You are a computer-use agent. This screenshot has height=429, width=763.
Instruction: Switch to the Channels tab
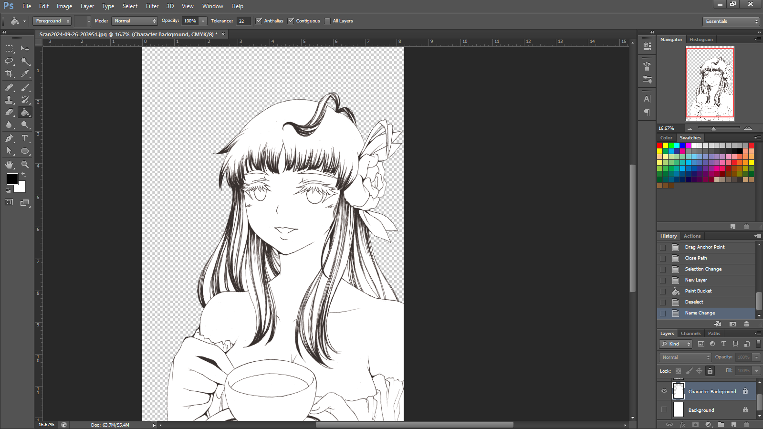[690, 334]
